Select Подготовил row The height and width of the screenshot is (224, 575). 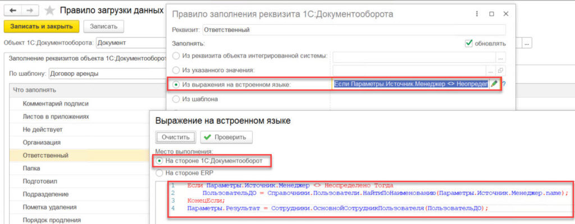(x=79, y=181)
